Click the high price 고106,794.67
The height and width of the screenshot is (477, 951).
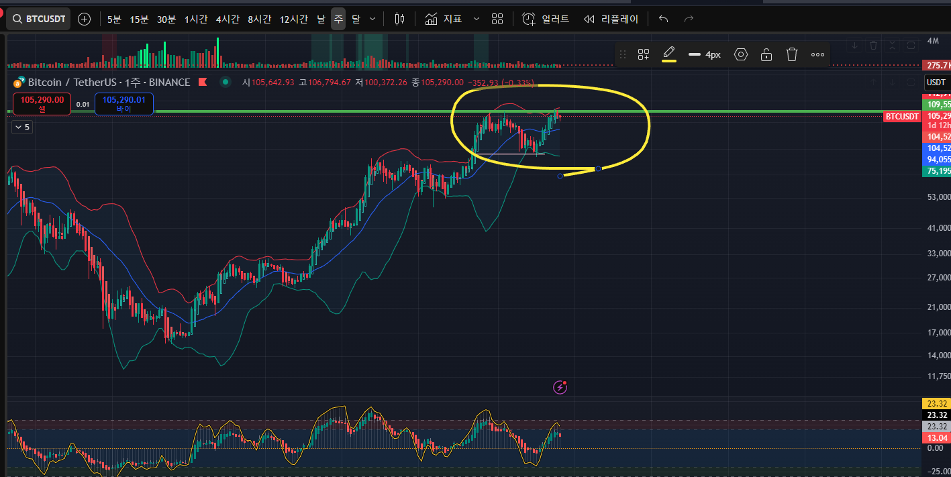325,83
